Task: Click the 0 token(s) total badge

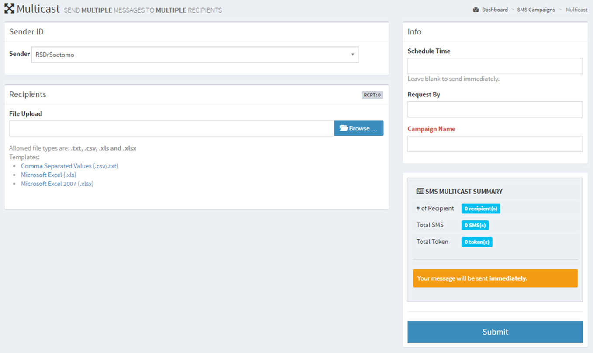Action: 476,242
